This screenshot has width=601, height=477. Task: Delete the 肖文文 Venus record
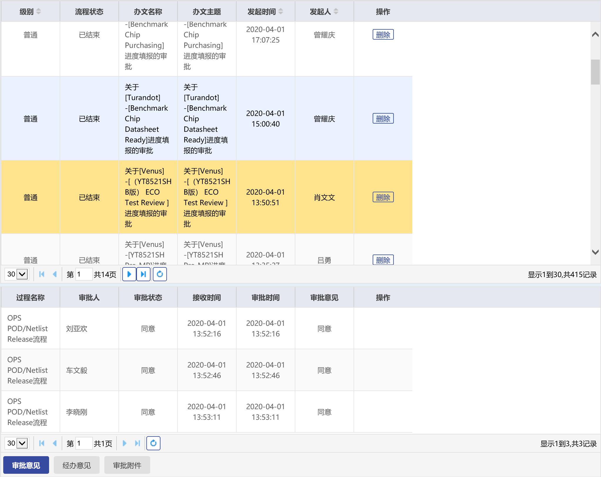coord(383,197)
